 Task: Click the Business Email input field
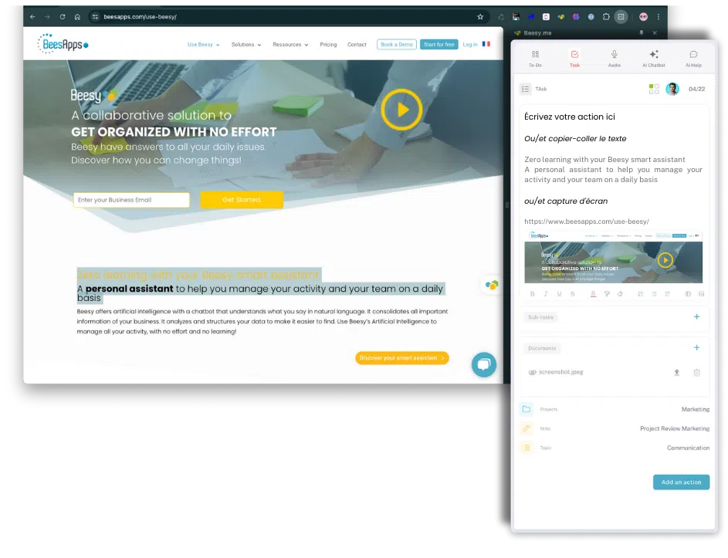[x=131, y=200]
